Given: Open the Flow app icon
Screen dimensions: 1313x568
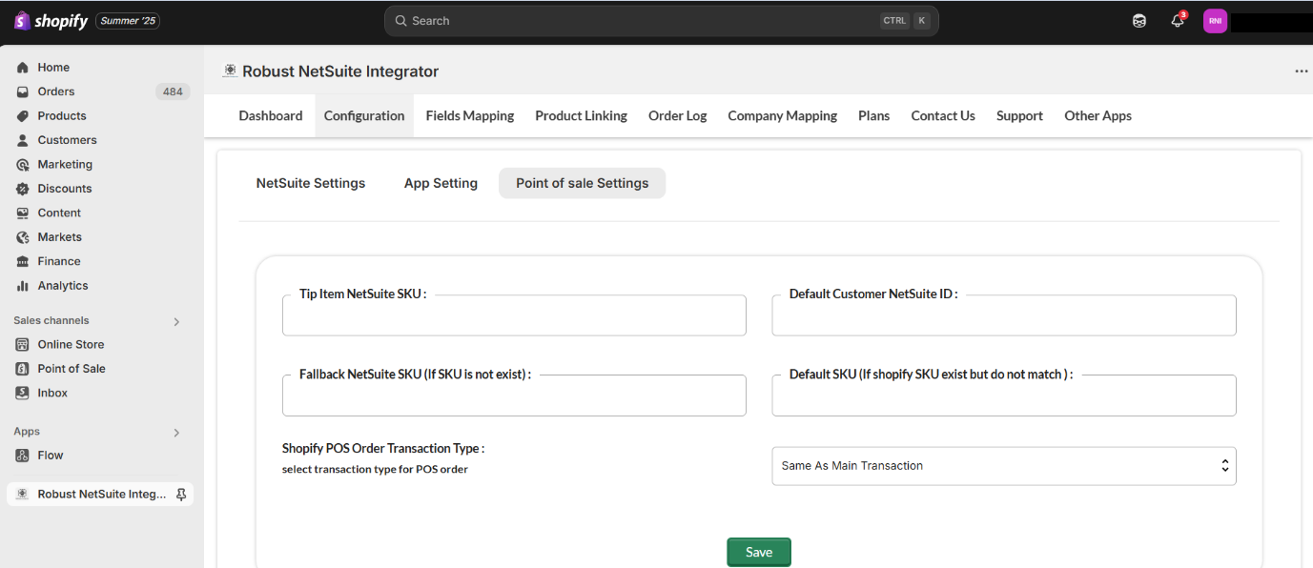Looking at the screenshot, I should click(23, 456).
